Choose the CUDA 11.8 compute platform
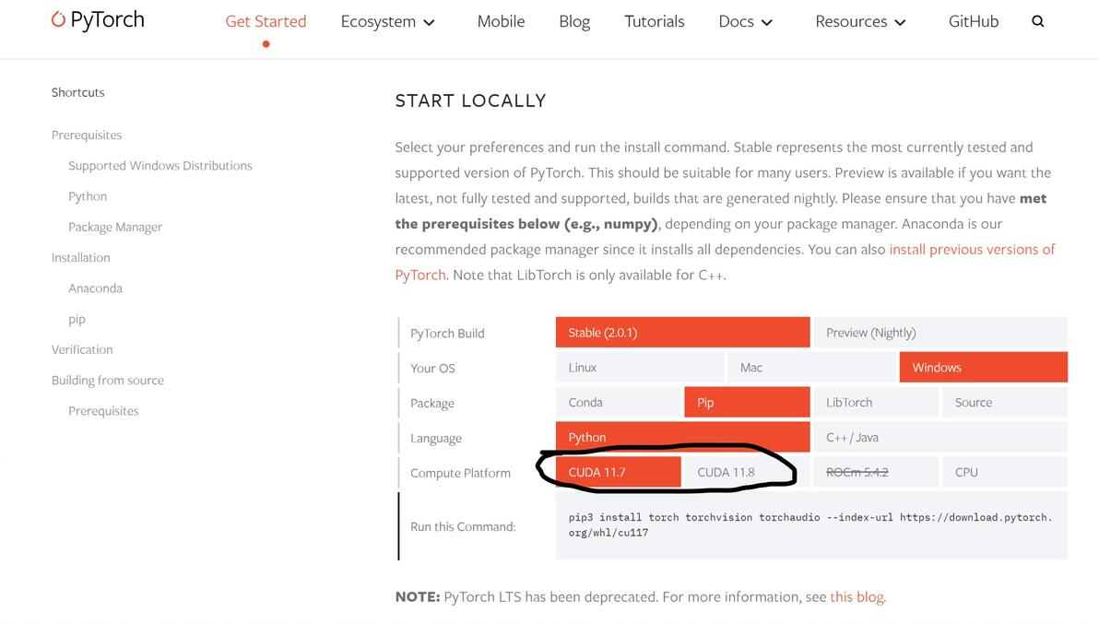This screenshot has height=624, width=1099. click(726, 472)
